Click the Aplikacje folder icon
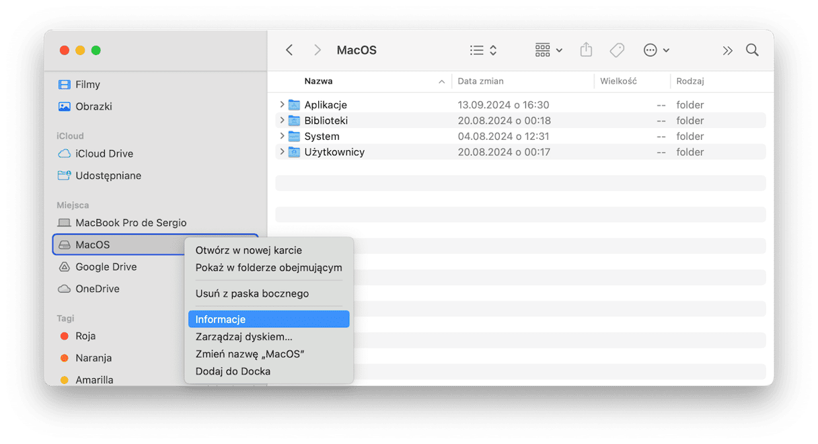 [294, 105]
